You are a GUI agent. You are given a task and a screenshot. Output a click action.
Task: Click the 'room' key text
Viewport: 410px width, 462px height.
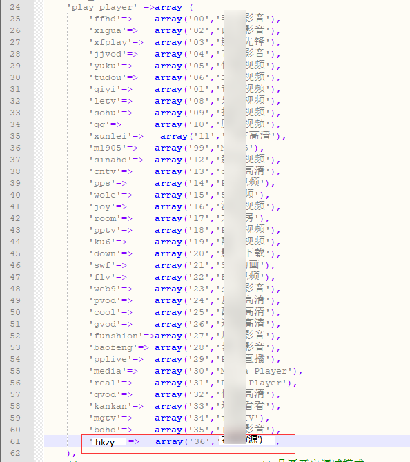pyautogui.click(x=105, y=219)
